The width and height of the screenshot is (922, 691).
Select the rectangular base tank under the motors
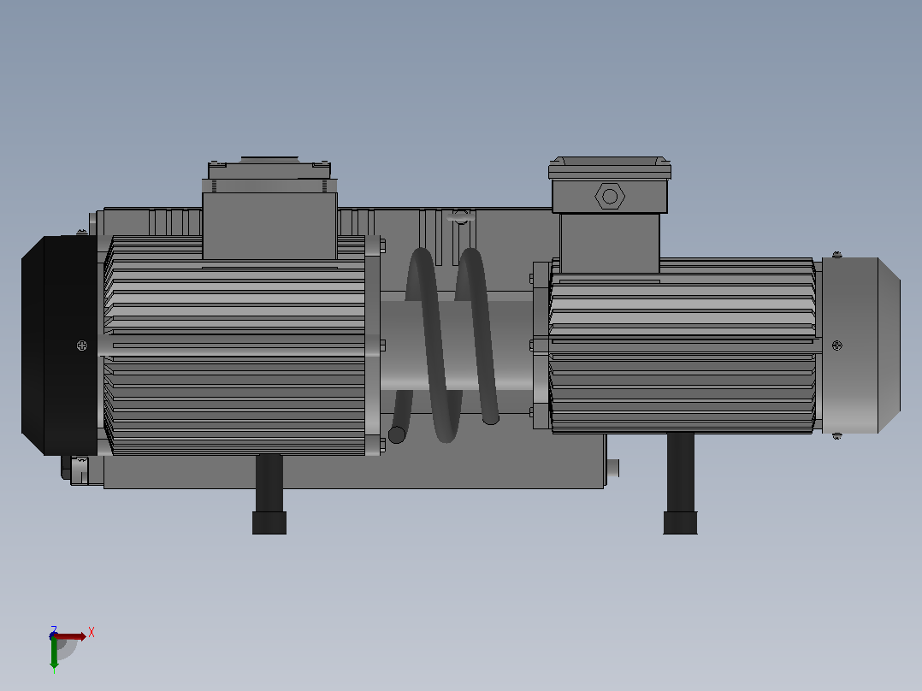pyautogui.click(x=353, y=470)
